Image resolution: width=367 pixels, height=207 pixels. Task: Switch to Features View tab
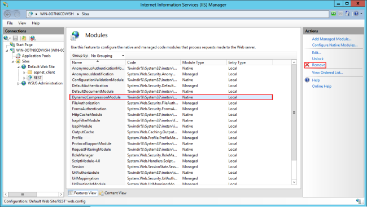tap(83, 193)
